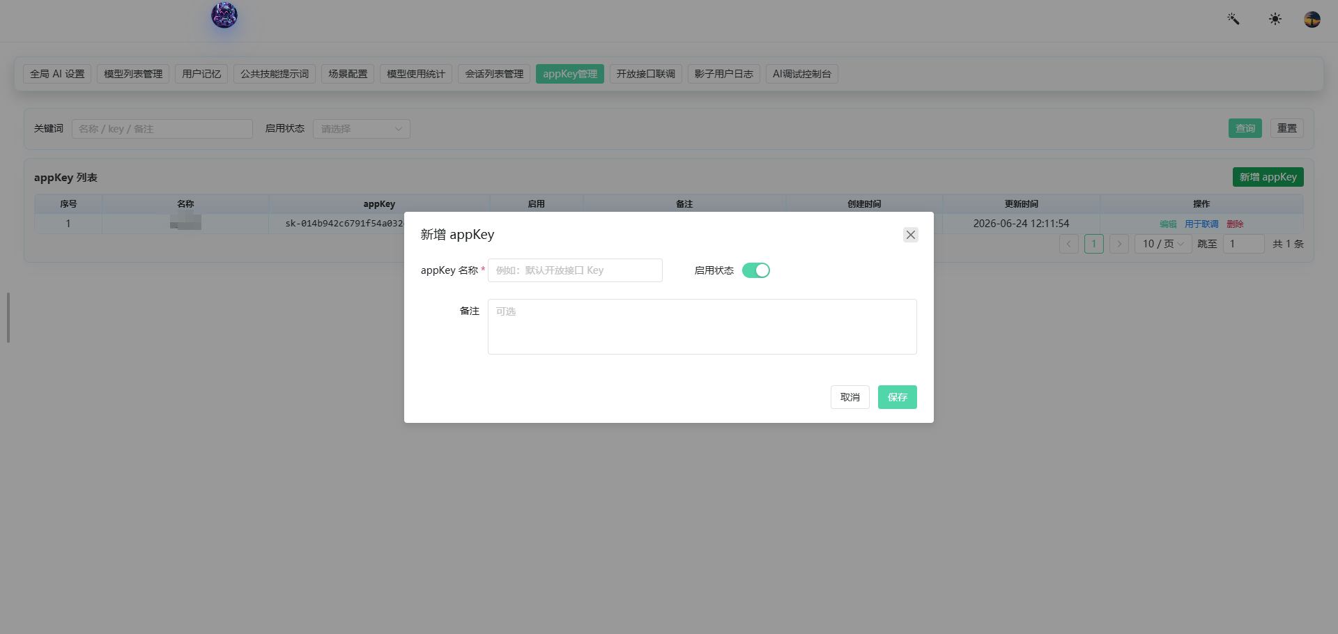Go to next page arrow

pos(1119,244)
